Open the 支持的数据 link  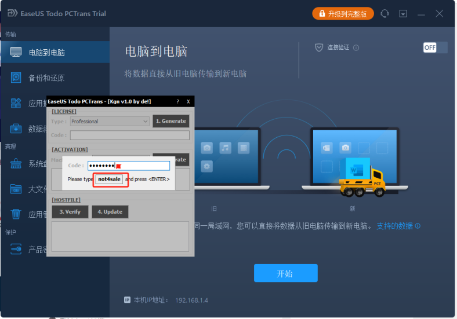(394, 226)
